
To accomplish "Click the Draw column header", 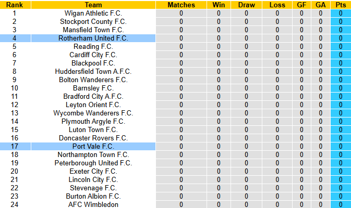I will click(246, 5).
